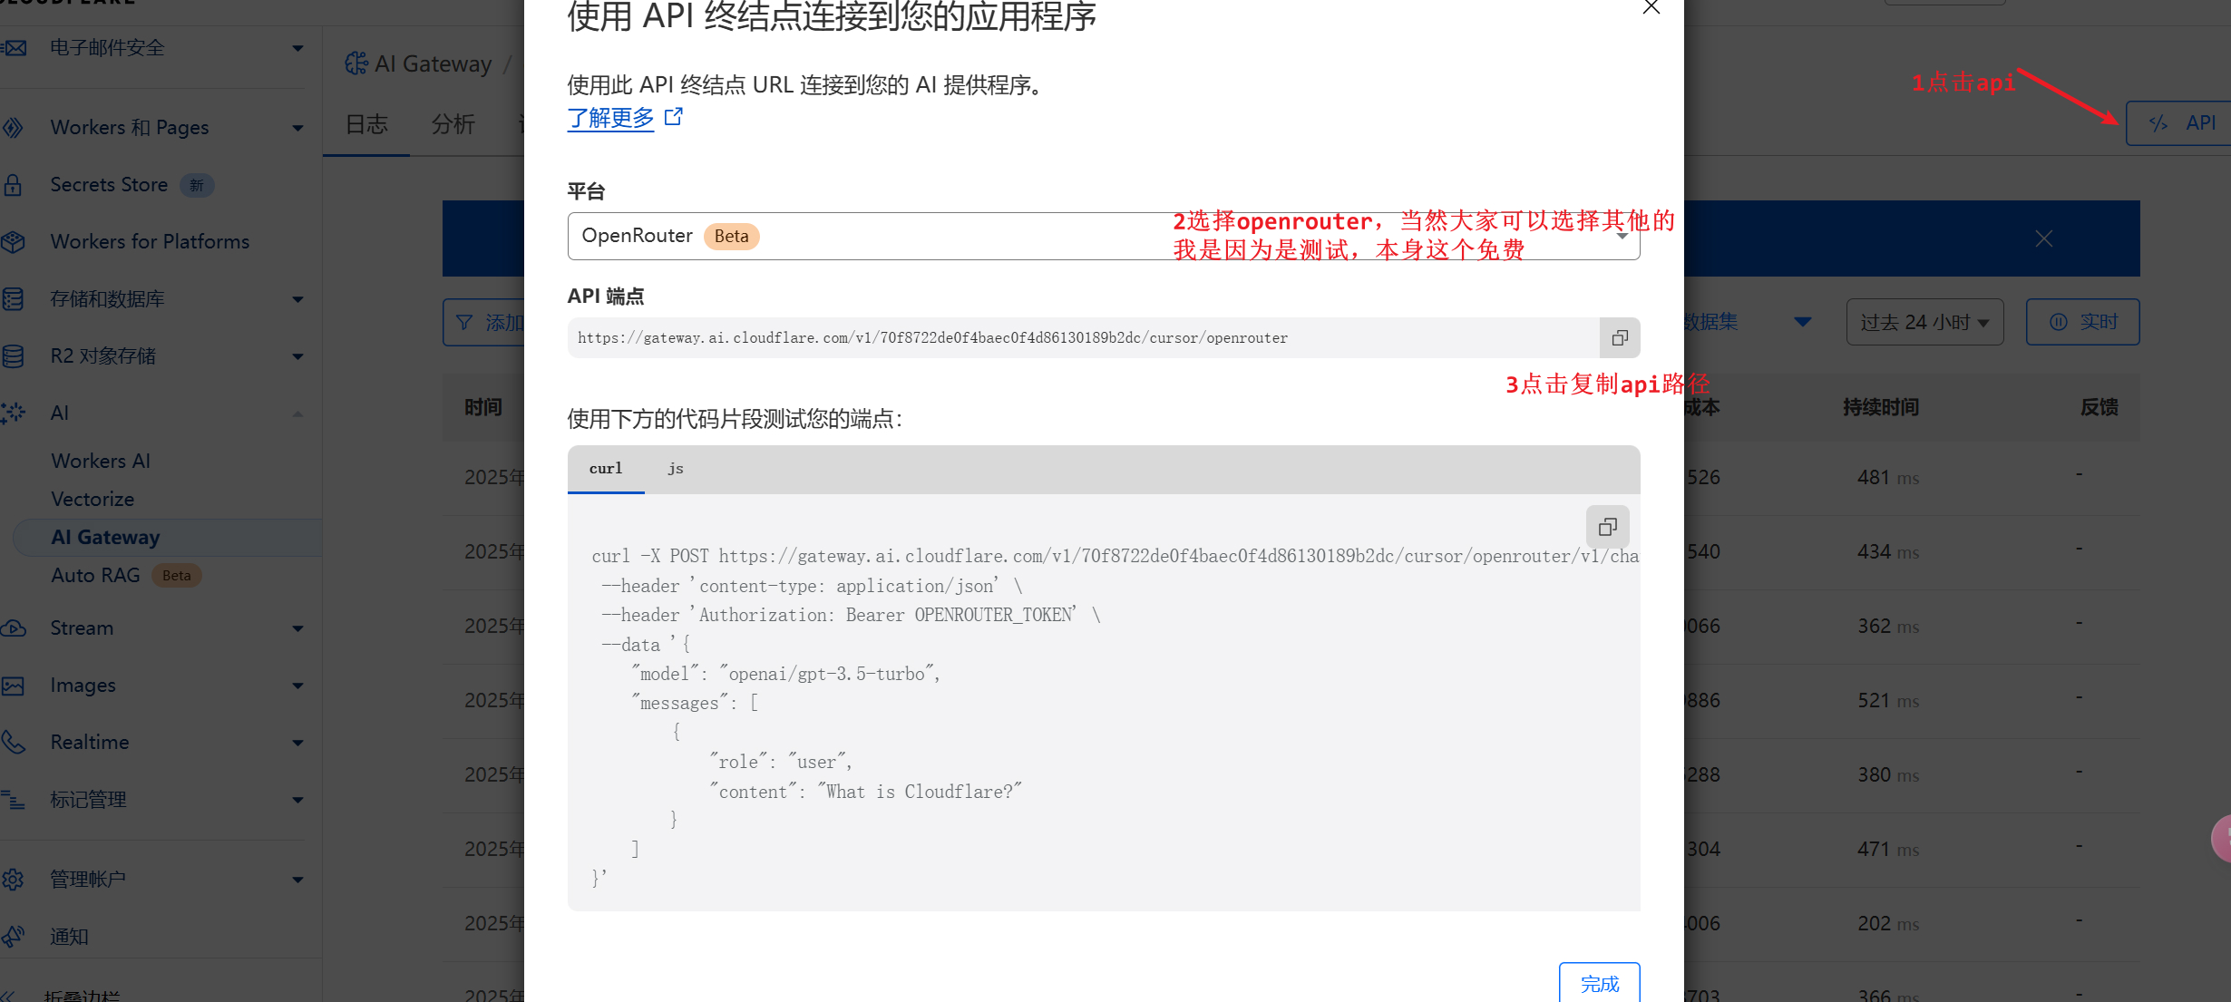Viewport: 2231px width, 1002px height.
Task: Click the Workers for Platforms cube icon
Action: coord(13,242)
